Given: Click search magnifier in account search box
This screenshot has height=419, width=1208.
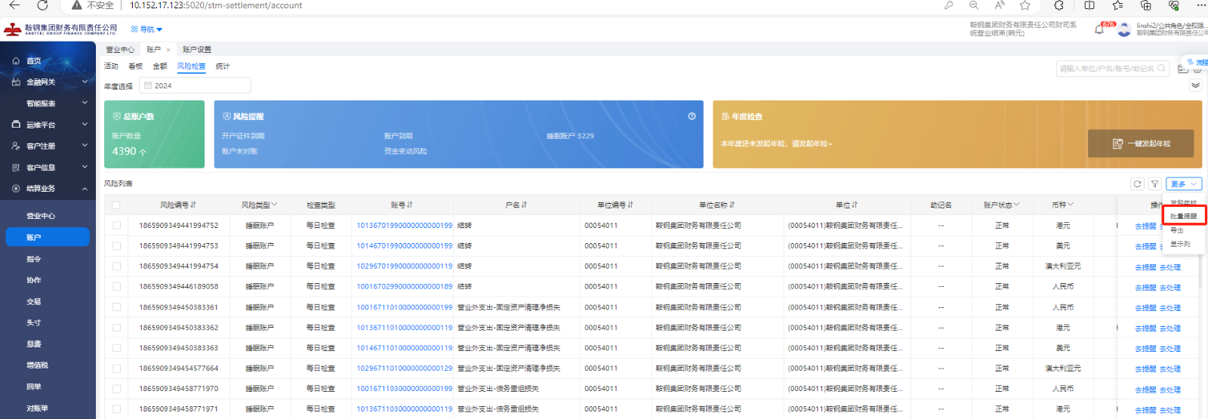Looking at the screenshot, I should pos(1161,69).
